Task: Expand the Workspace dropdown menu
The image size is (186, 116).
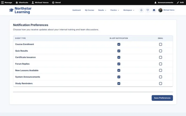Action: point(129,10)
